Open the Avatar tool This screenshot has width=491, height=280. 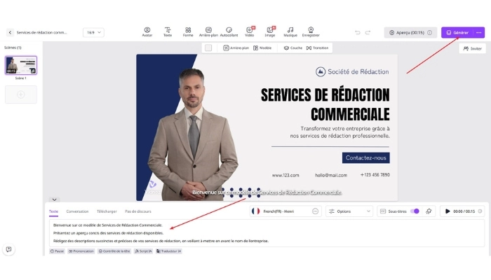[x=147, y=32]
